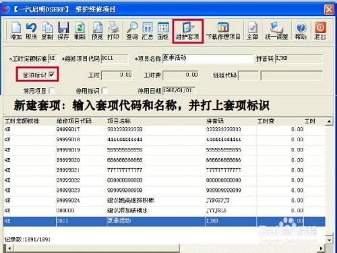Click the 项目名称 input field
Viewport: 337px width, 253px height.
point(208,59)
